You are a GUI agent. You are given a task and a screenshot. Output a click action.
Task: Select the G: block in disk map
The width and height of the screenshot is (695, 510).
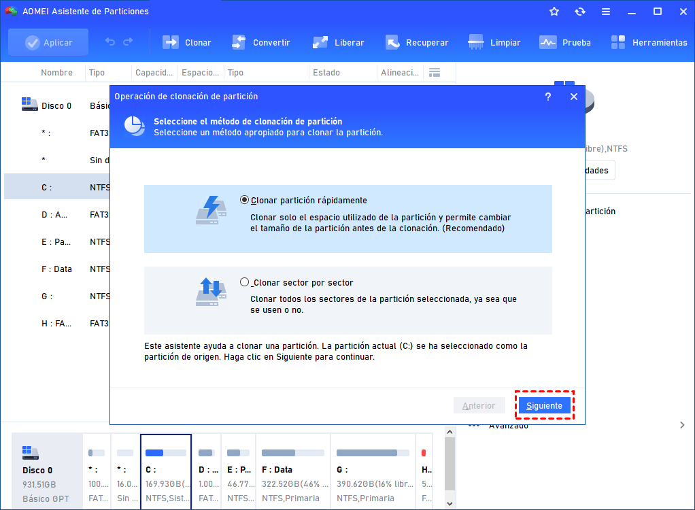pyautogui.click(x=373, y=472)
